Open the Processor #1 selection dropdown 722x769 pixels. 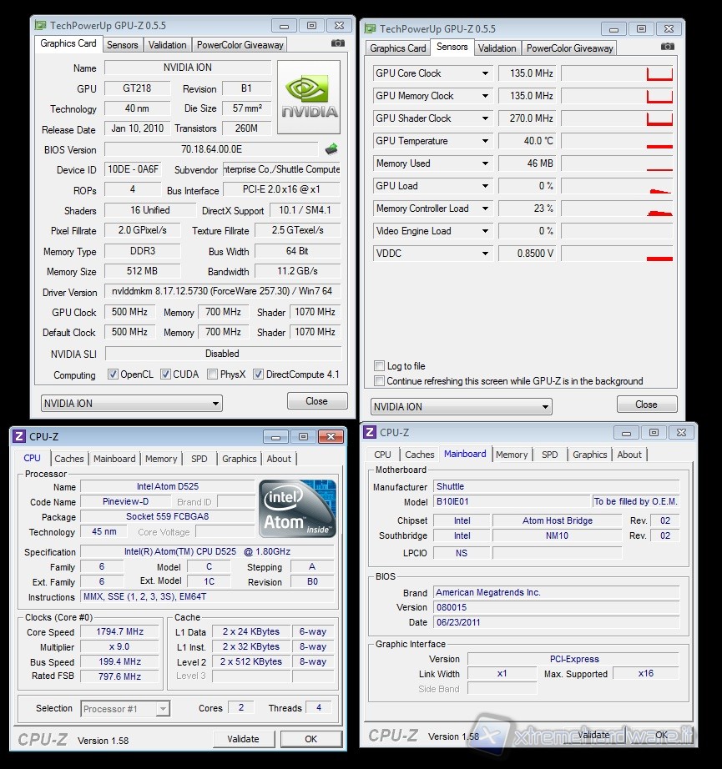(x=126, y=709)
